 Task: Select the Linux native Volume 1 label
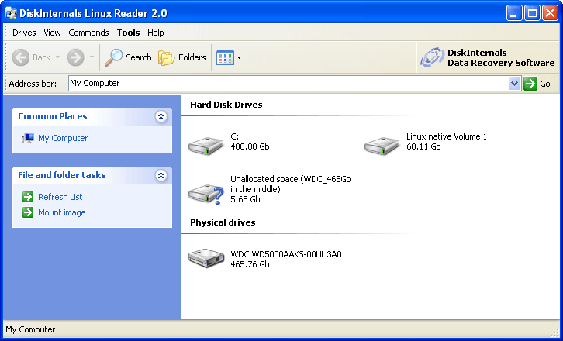(447, 141)
